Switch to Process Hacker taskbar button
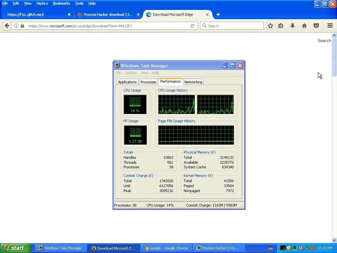Image resolution: width=337 pixels, height=253 pixels. [219, 248]
